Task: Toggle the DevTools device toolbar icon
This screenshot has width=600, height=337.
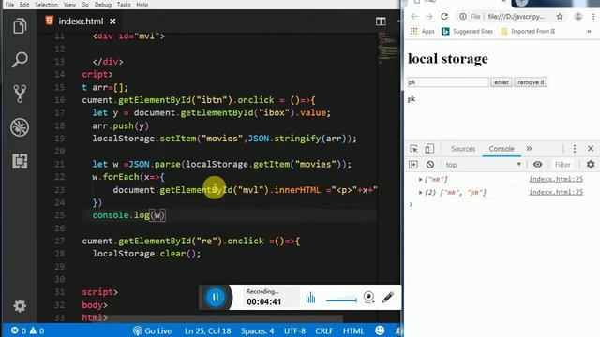Action: coord(429,149)
